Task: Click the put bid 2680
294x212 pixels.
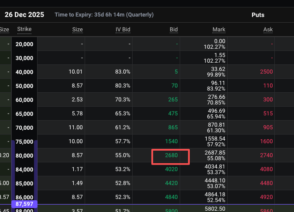Action: [x=171, y=155]
